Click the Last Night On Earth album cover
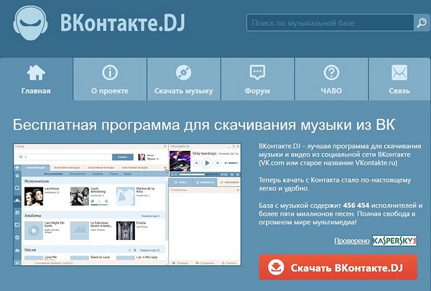Viewport: 431px width, 291px height. click(x=34, y=231)
